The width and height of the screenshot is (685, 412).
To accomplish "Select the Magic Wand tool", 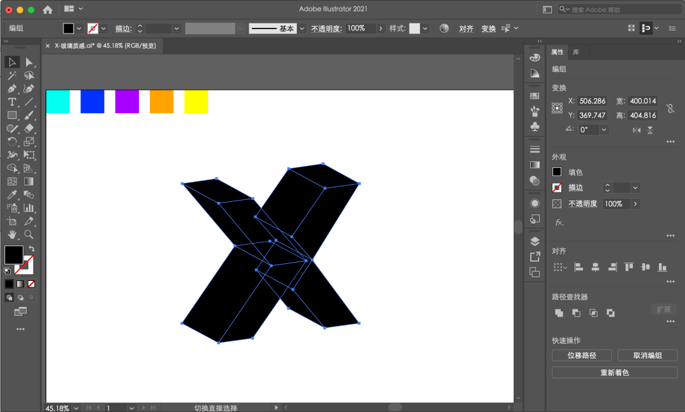I will (12, 76).
